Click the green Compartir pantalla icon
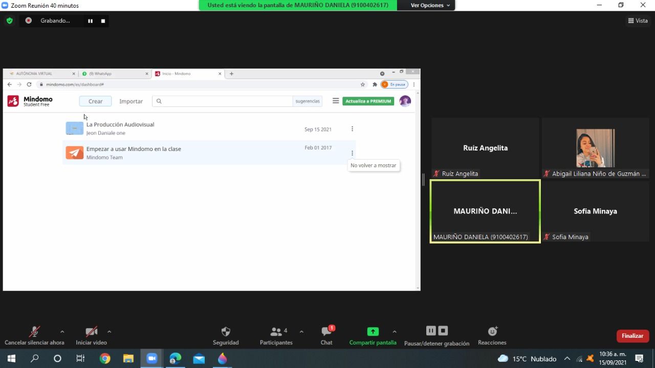Image resolution: width=655 pixels, height=368 pixels. point(373,332)
